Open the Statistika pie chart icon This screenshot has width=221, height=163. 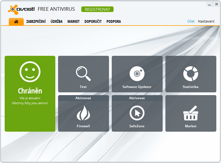tap(191, 74)
